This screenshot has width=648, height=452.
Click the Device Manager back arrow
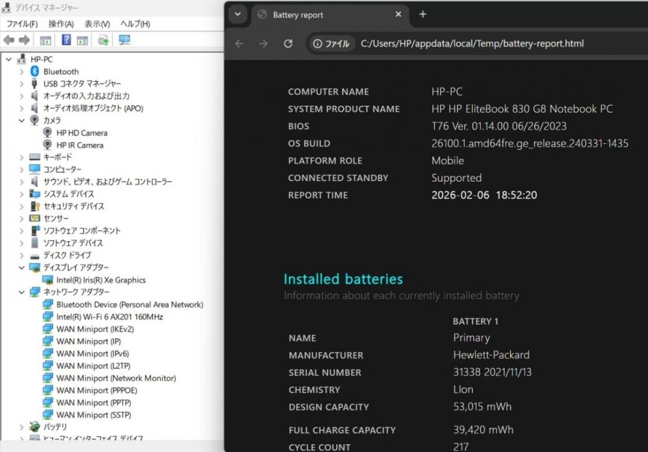9,40
